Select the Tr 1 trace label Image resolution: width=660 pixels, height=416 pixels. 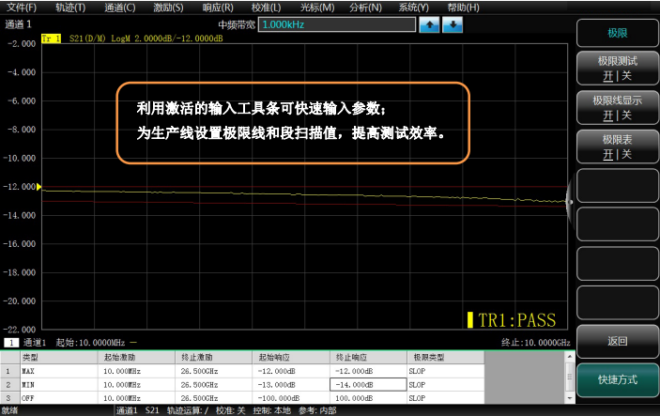(x=51, y=39)
